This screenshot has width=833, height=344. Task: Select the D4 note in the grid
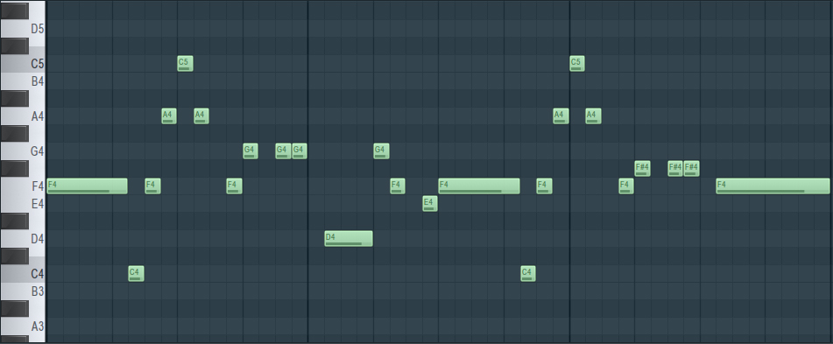pos(349,239)
